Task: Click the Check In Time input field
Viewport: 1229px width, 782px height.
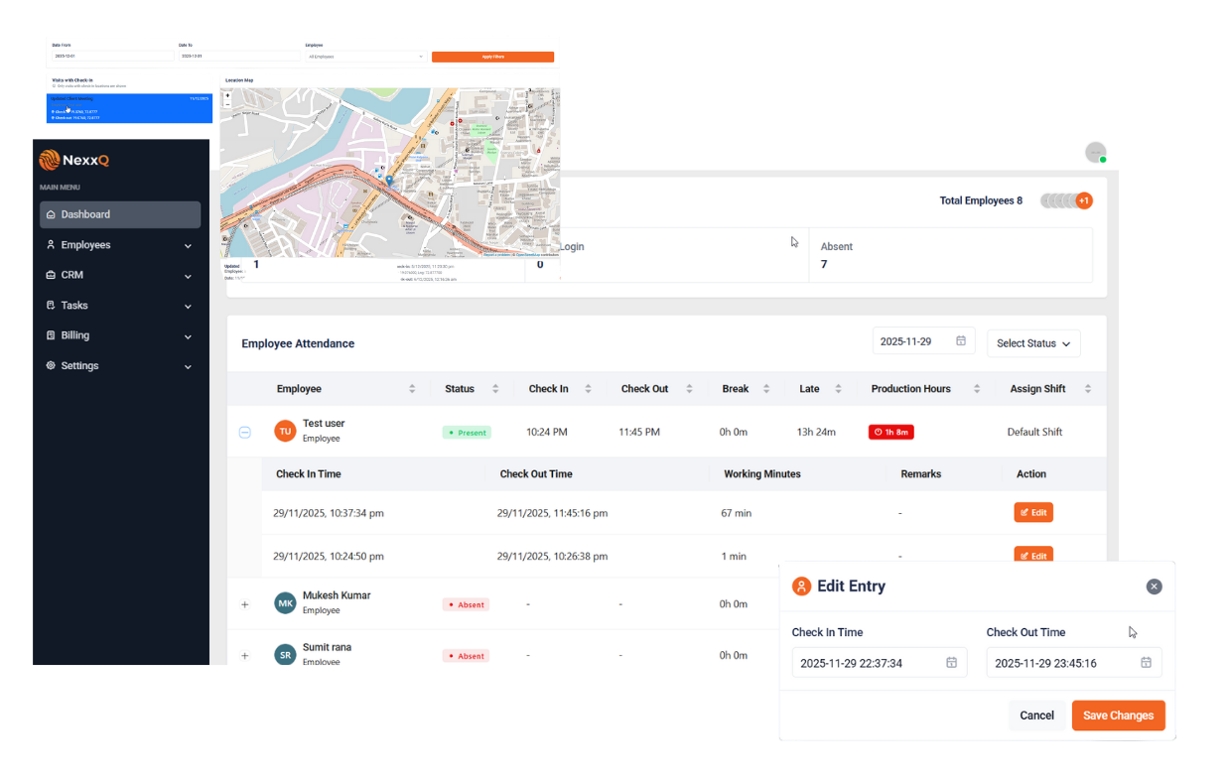Action: click(x=869, y=663)
